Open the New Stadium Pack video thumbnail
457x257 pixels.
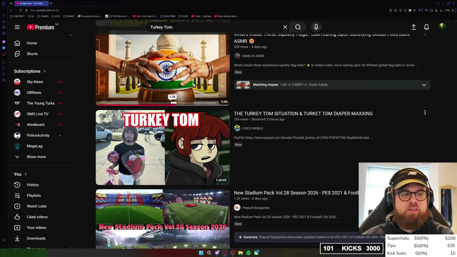(x=162, y=218)
